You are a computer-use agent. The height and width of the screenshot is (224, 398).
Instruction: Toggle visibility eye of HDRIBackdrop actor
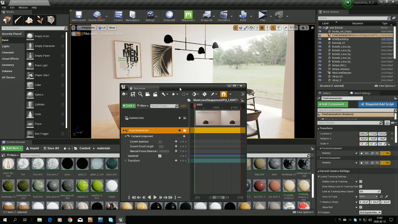click(320, 39)
